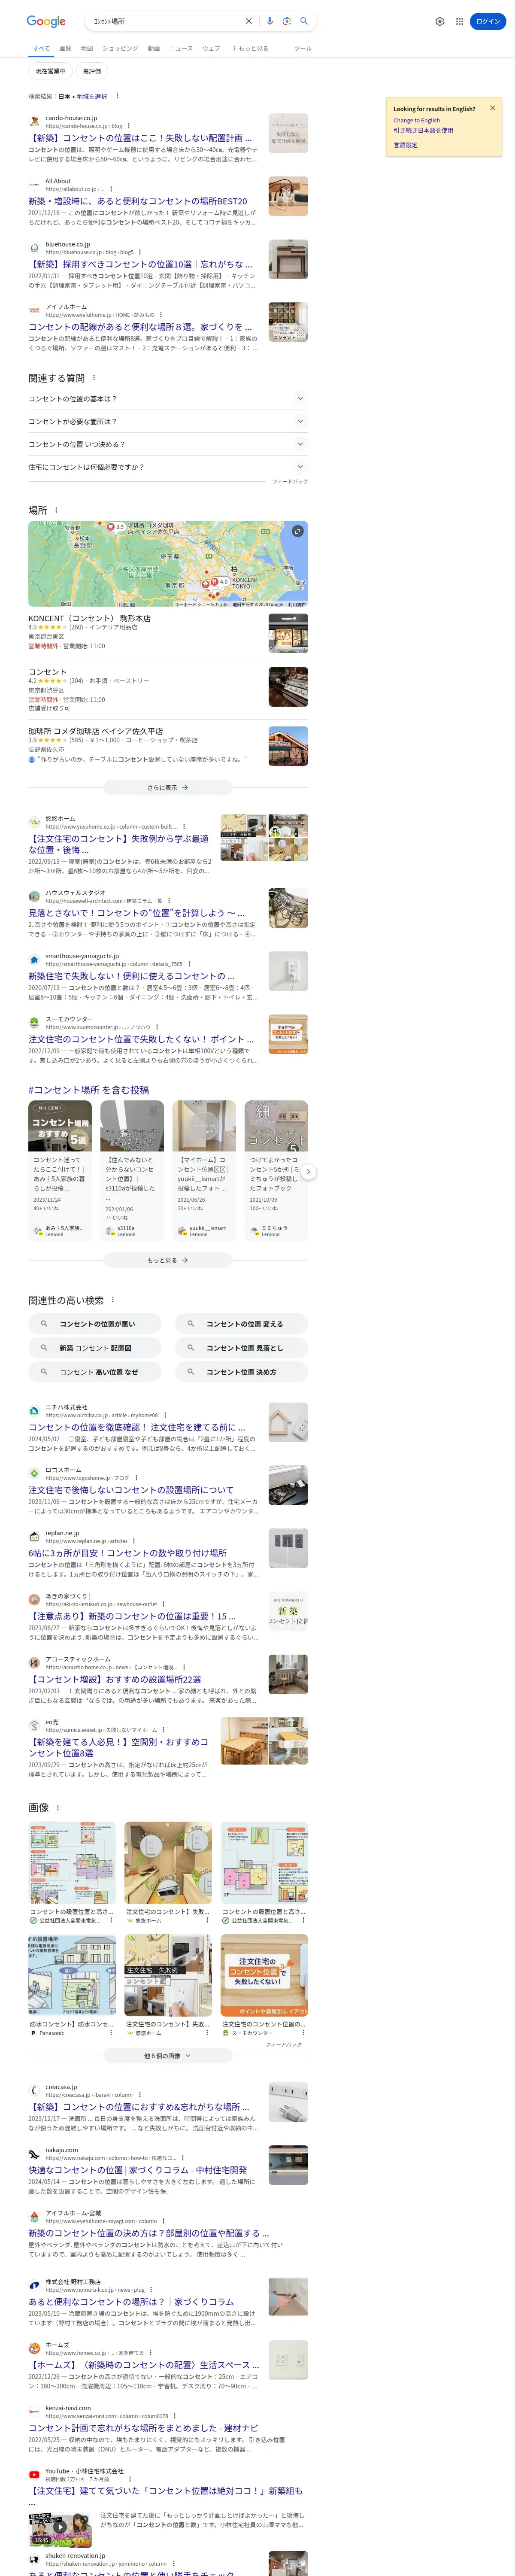Open the more-options dots beside 関連する質問
This screenshot has height=2576, width=515.
coord(94,378)
